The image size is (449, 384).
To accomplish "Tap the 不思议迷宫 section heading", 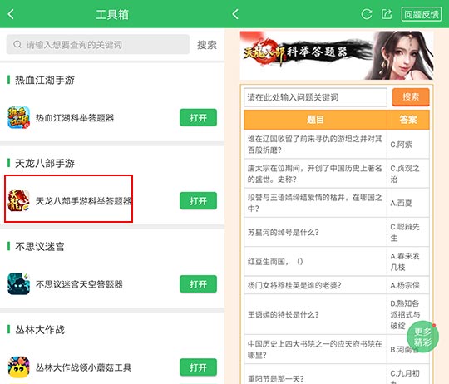I will [x=40, y=246].
